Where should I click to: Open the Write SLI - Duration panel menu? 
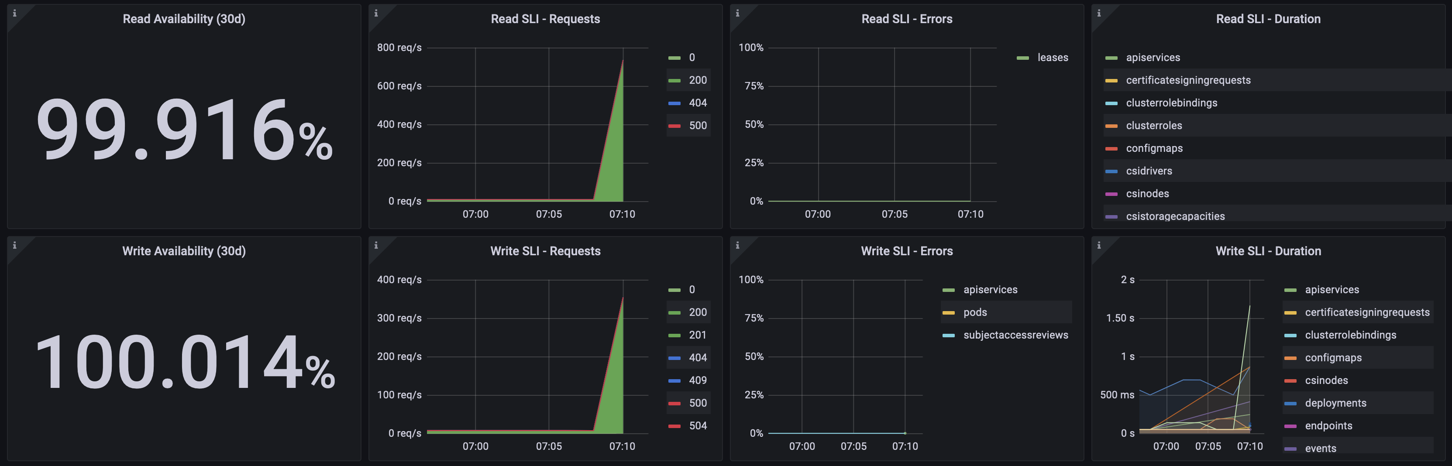[x=1268, y=251]
